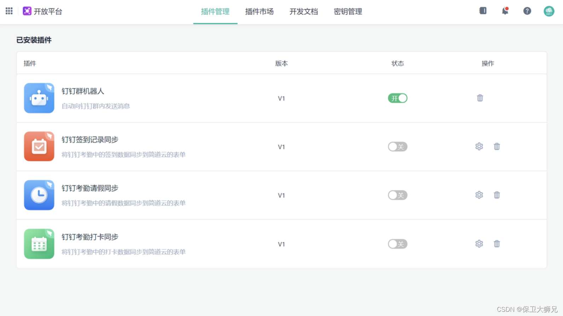Switch to the 插件市场 tab
This screenshot has height=316, width=563.
pos(260,12)
